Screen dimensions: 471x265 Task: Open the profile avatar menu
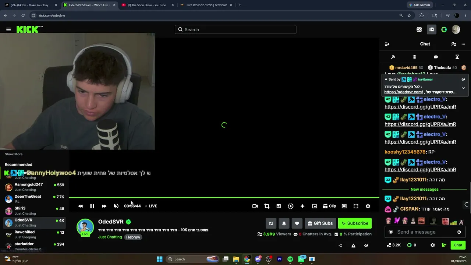(456, 29)
